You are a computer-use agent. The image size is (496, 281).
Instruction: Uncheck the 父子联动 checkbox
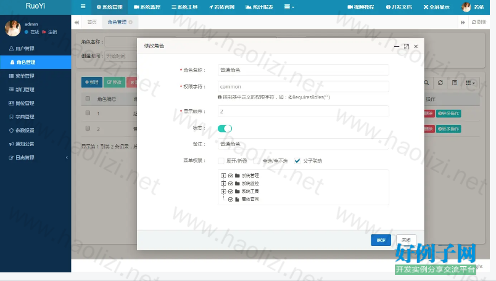pyautogui.click(x=297, y=161)
